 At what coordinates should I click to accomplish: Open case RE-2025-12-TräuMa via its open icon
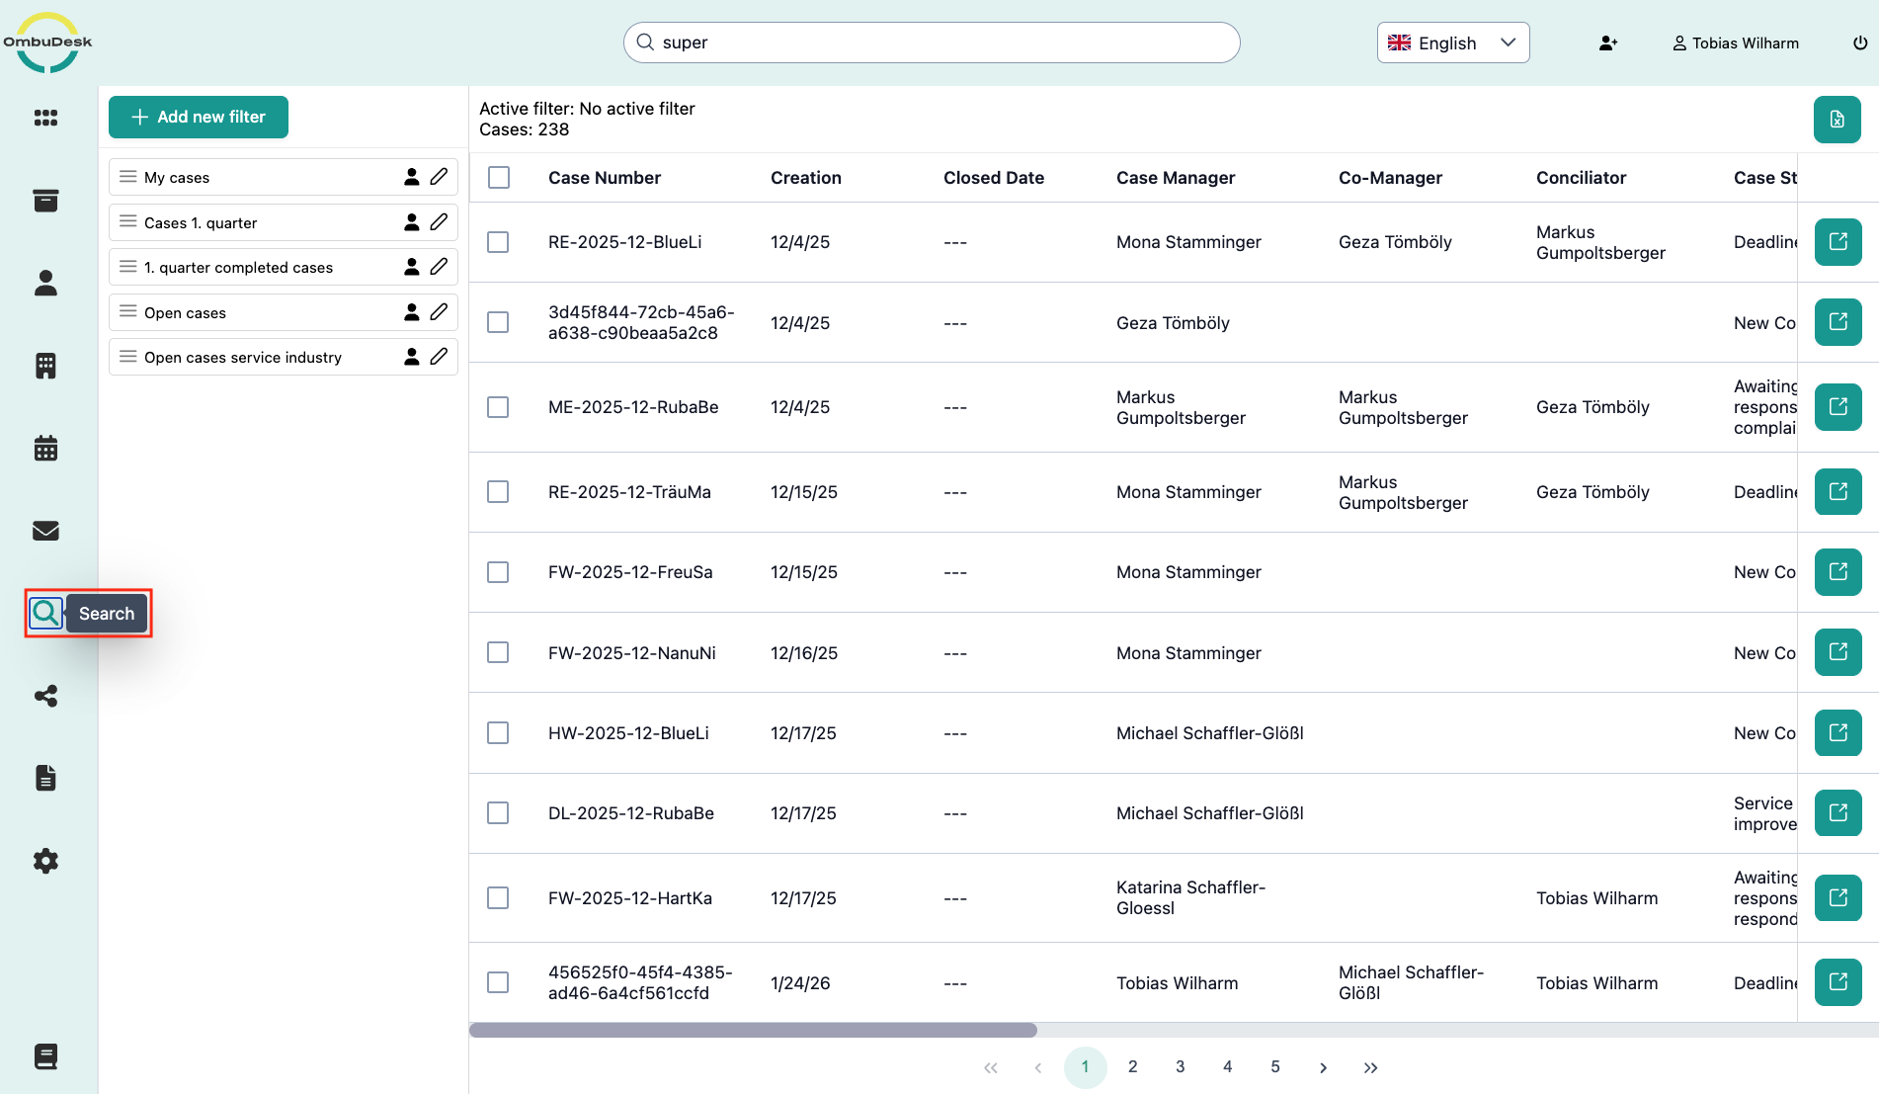coord(1838,492)
